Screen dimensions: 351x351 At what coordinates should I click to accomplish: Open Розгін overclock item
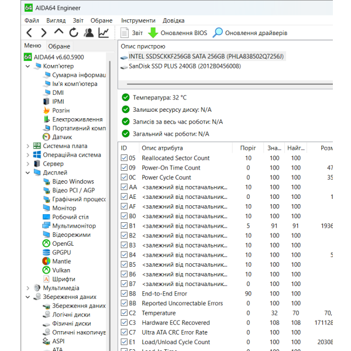click(56, 111)
